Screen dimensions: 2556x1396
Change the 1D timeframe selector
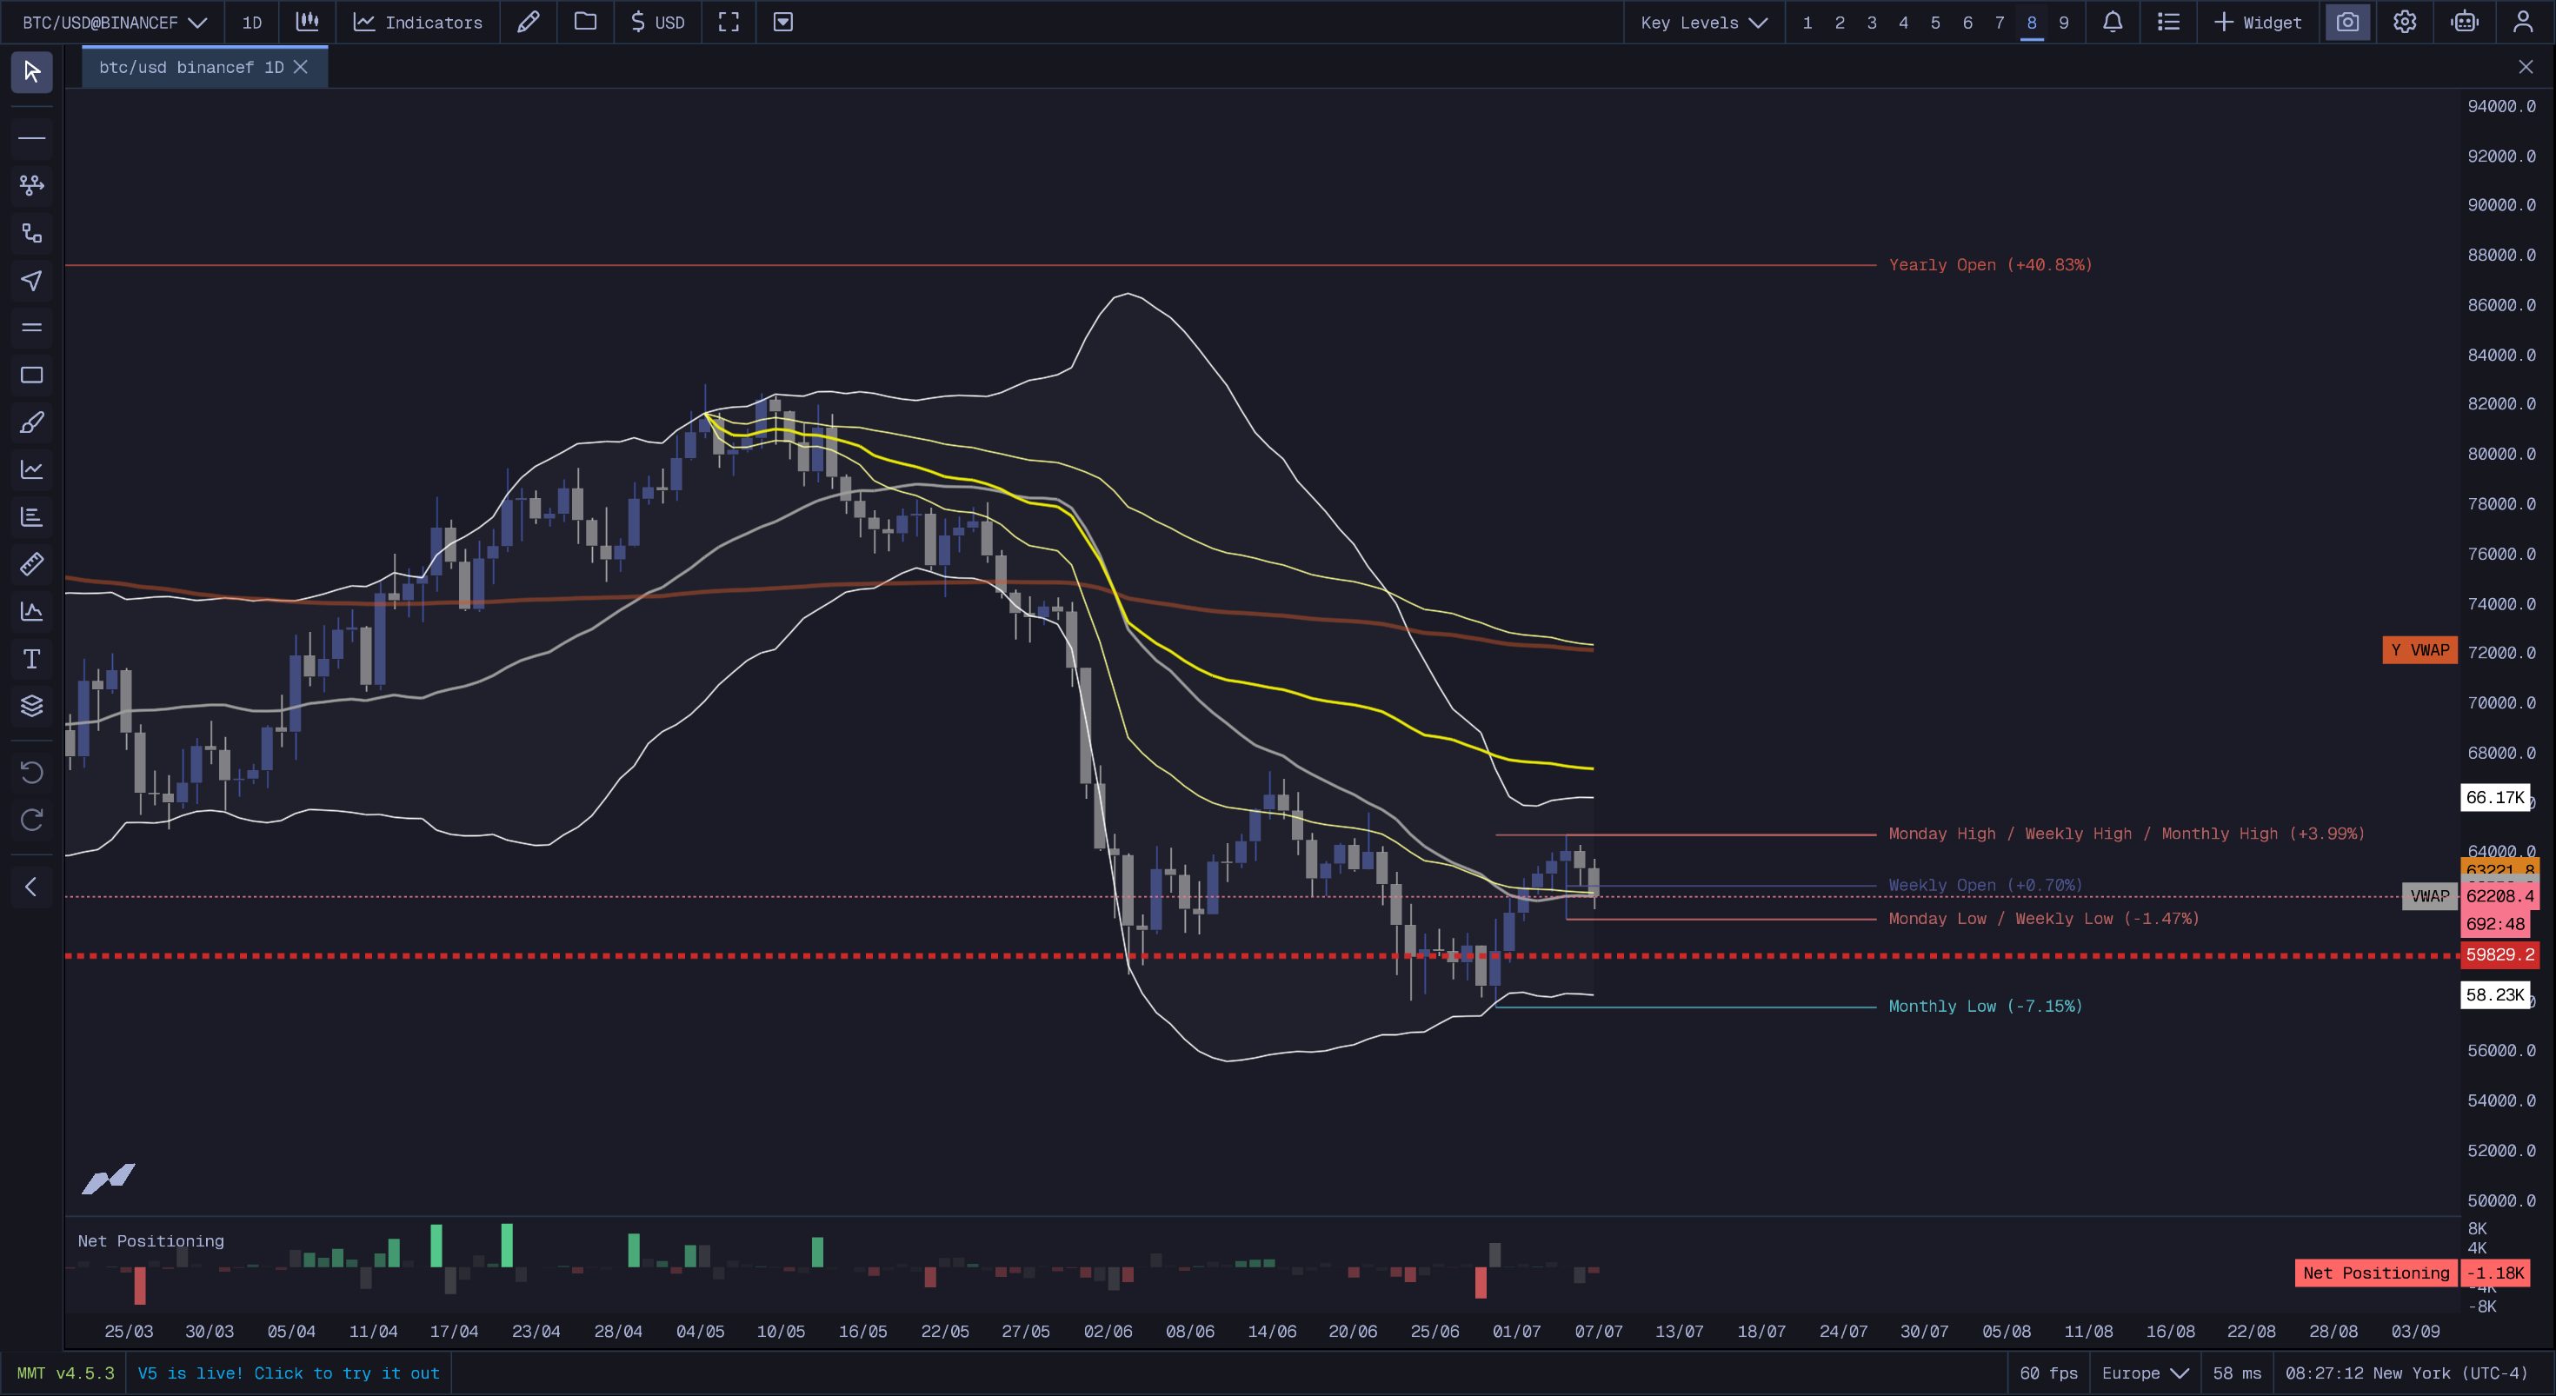(252, 22)
